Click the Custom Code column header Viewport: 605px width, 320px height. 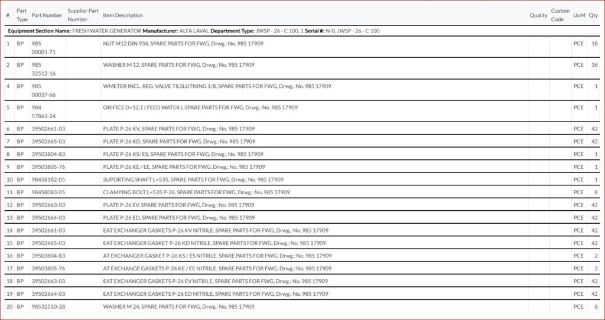pyautogui.click(x=560, y=15)
